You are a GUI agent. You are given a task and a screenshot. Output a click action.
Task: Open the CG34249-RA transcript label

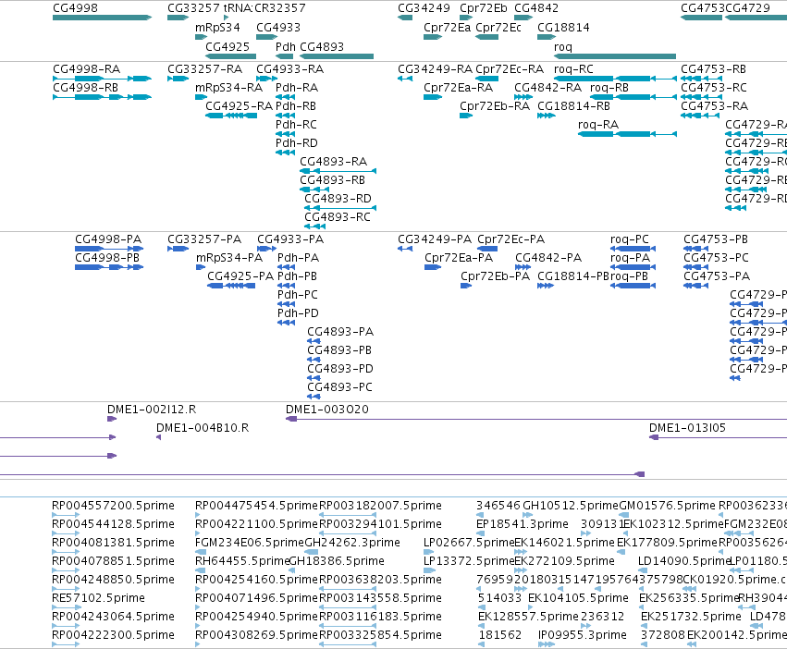[x=436, y=68]
